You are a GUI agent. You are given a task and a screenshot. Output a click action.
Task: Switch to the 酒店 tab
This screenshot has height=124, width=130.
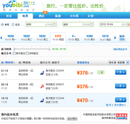pos(42,16)
